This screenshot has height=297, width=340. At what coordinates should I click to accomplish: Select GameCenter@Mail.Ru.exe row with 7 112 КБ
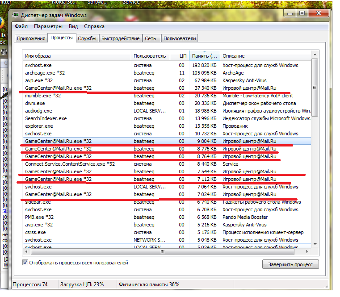coord(167,179)
